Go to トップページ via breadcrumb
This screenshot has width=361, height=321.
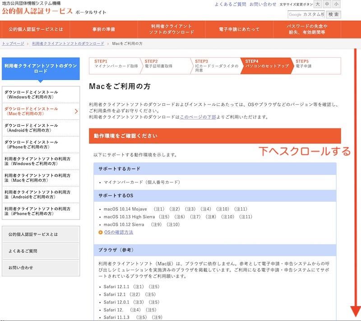(x=13, y=43)
